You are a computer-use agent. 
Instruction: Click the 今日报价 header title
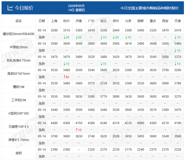click(x=24, y=8)
